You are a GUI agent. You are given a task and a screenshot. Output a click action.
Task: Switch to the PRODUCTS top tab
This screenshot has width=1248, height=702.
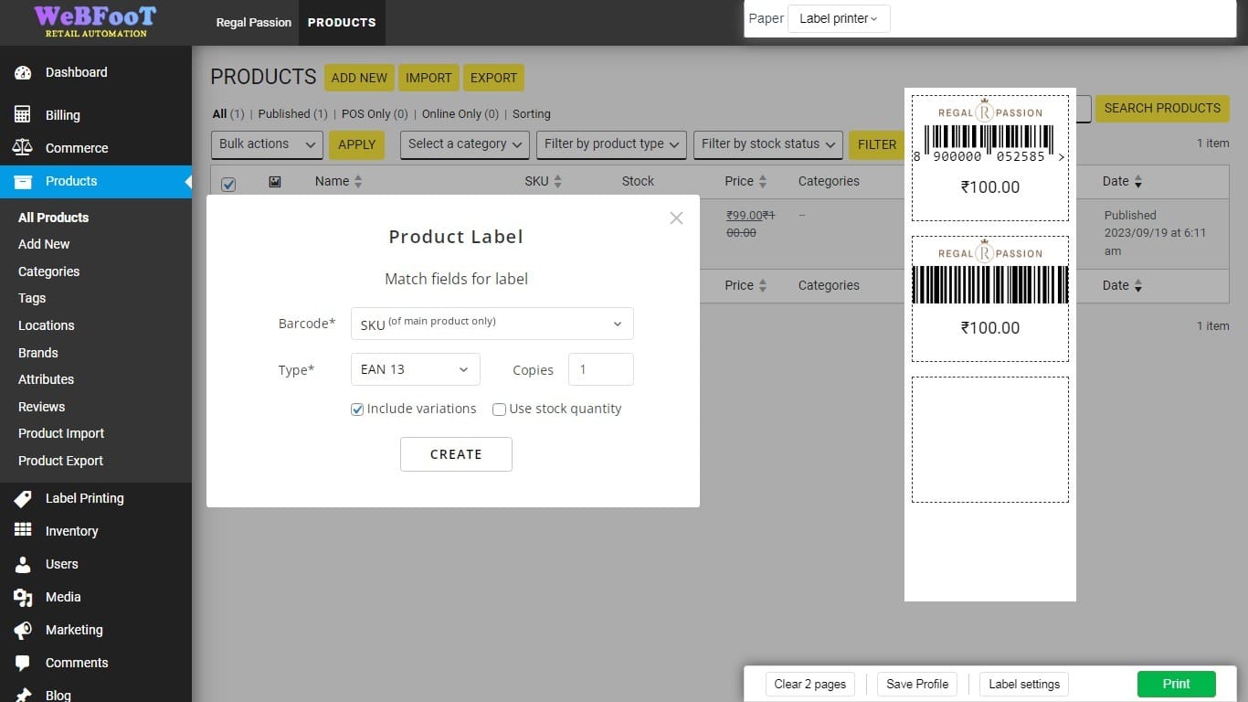[x=342, y=22]
